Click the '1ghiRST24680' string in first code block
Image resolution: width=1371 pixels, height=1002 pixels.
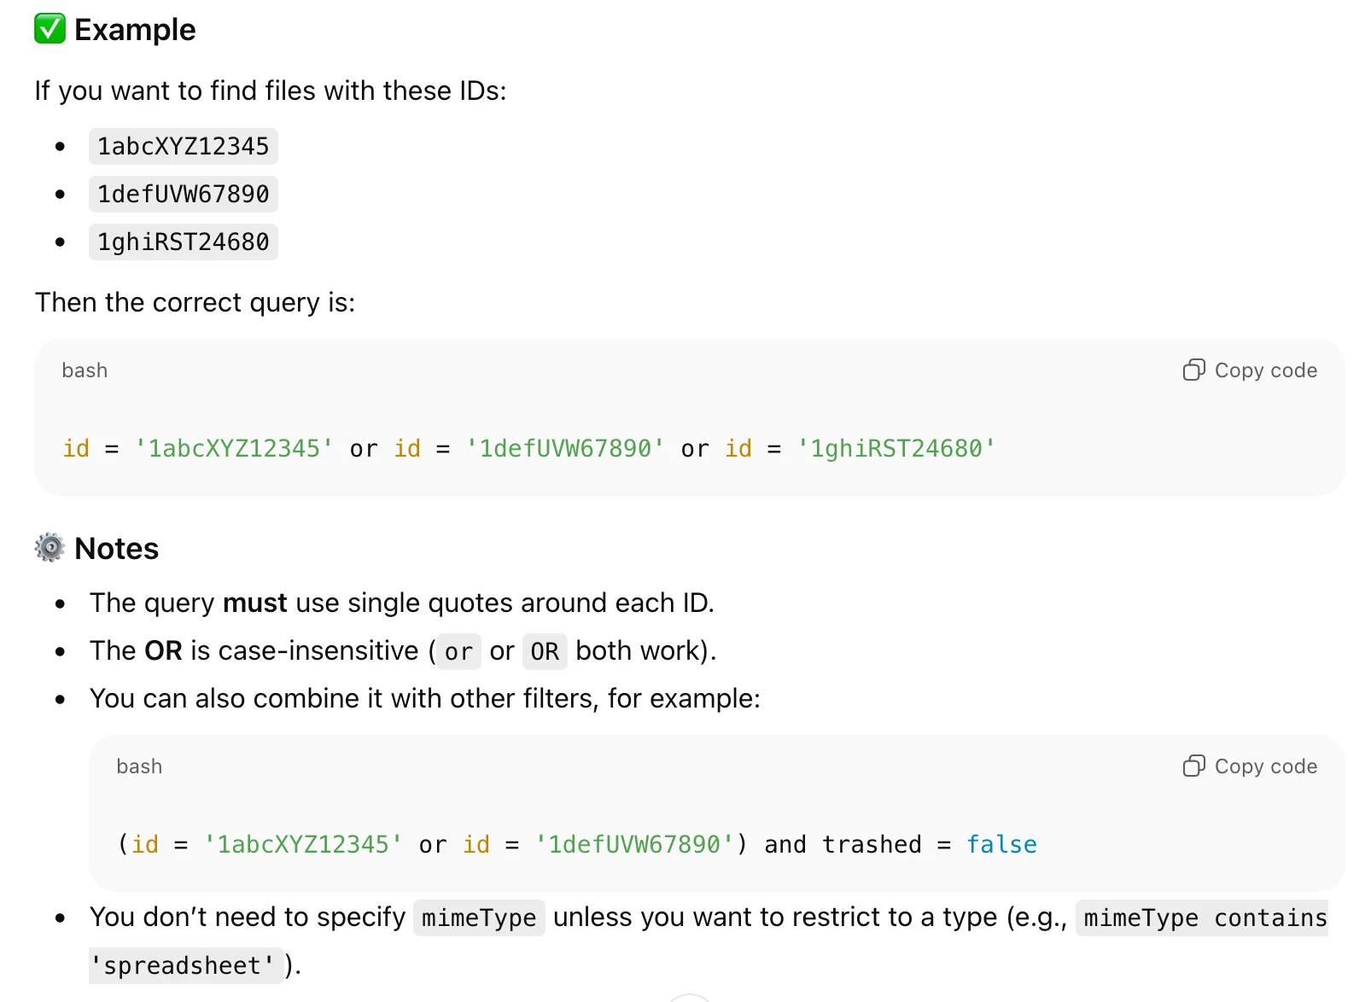[896, 448]
